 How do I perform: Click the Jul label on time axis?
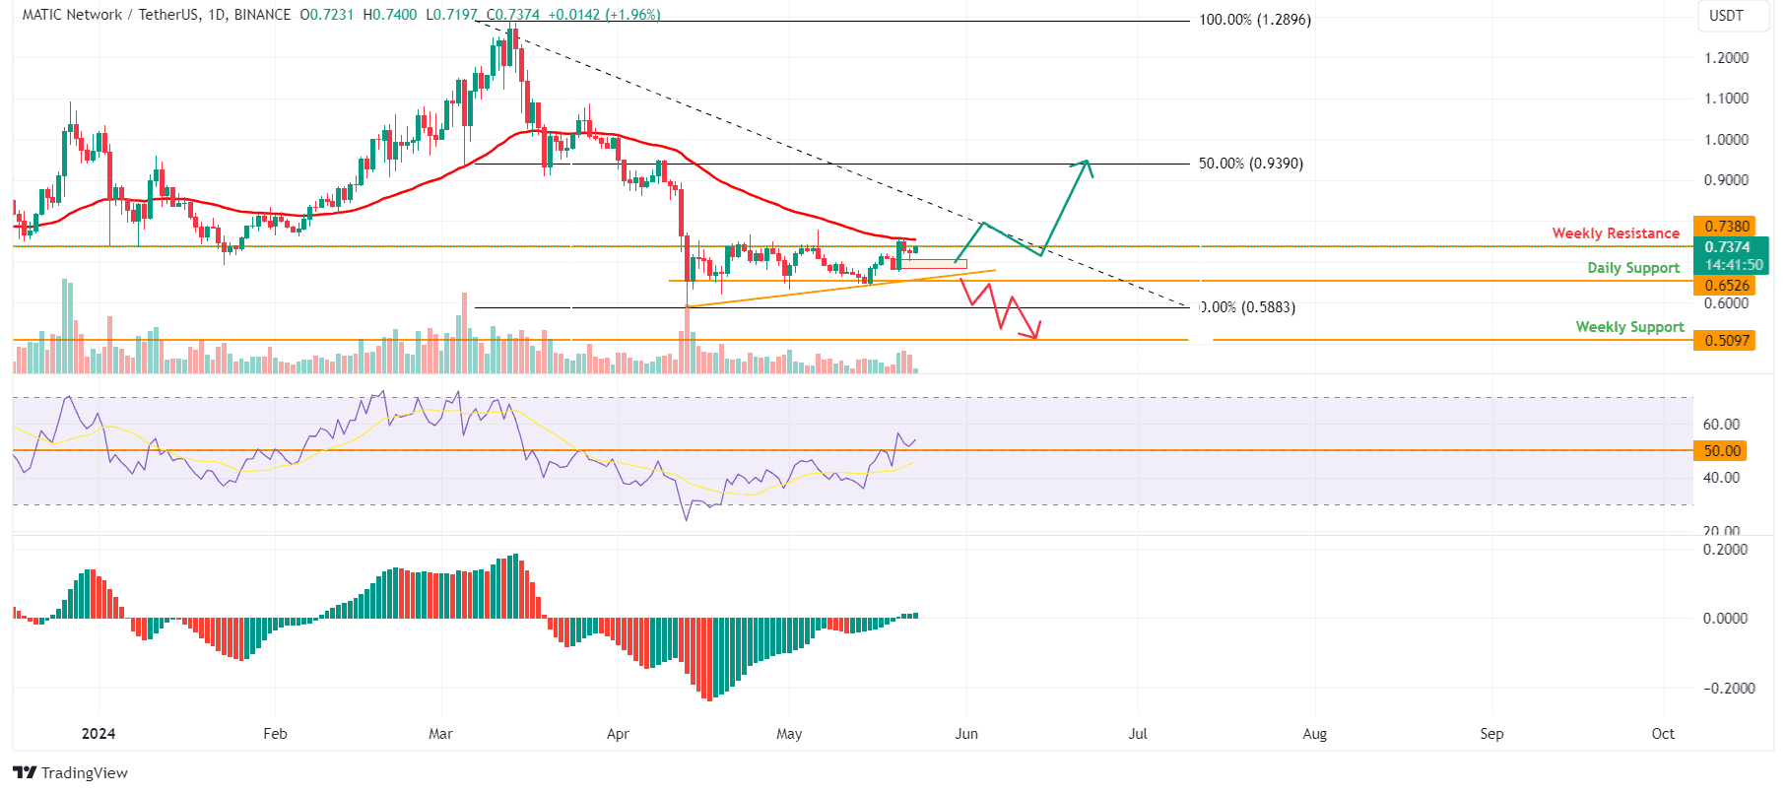[1138, 734]
